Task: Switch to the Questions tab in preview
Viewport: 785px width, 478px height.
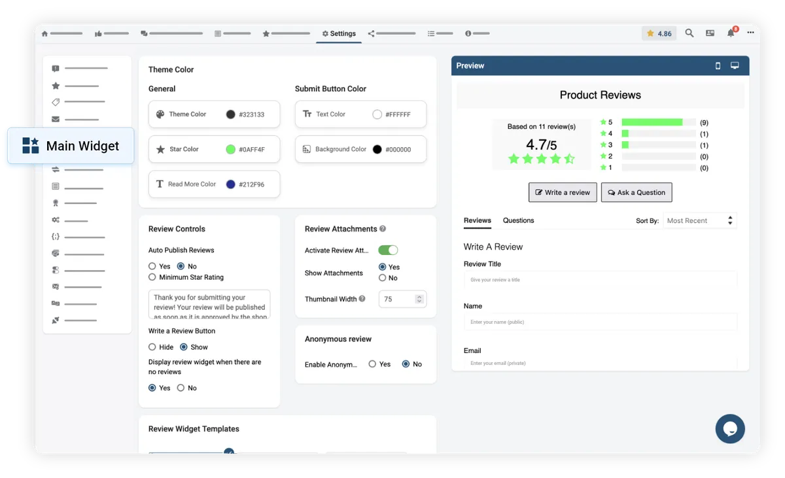Action: 518,220
